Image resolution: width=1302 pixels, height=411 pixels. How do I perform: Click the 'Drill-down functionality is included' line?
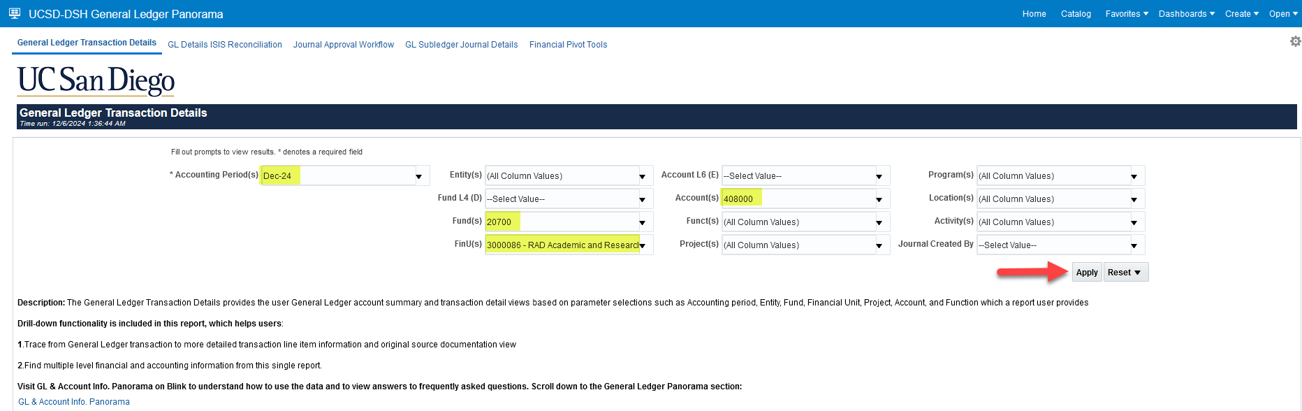pos(150,324)
